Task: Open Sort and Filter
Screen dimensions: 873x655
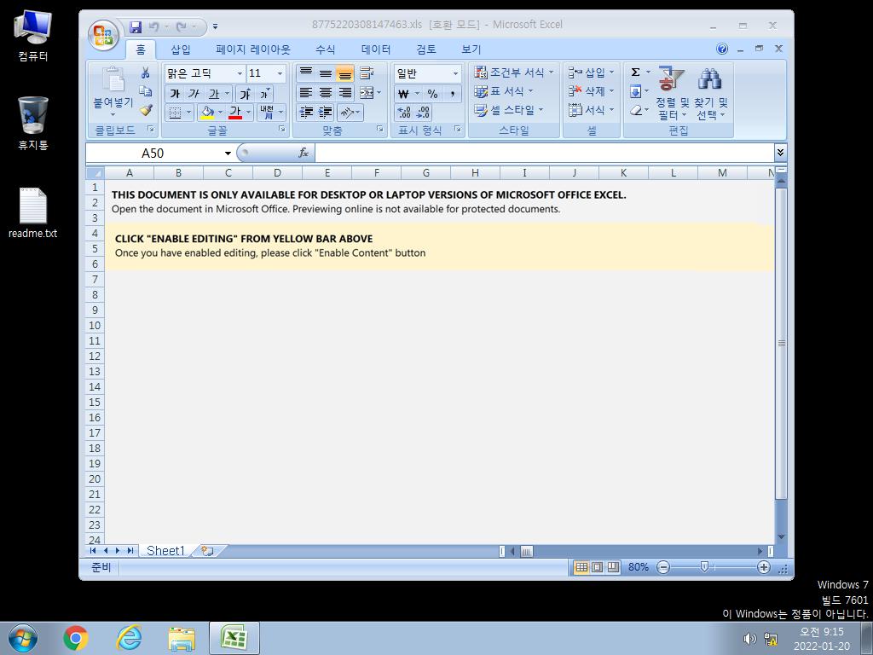Action: coord(672,93)
